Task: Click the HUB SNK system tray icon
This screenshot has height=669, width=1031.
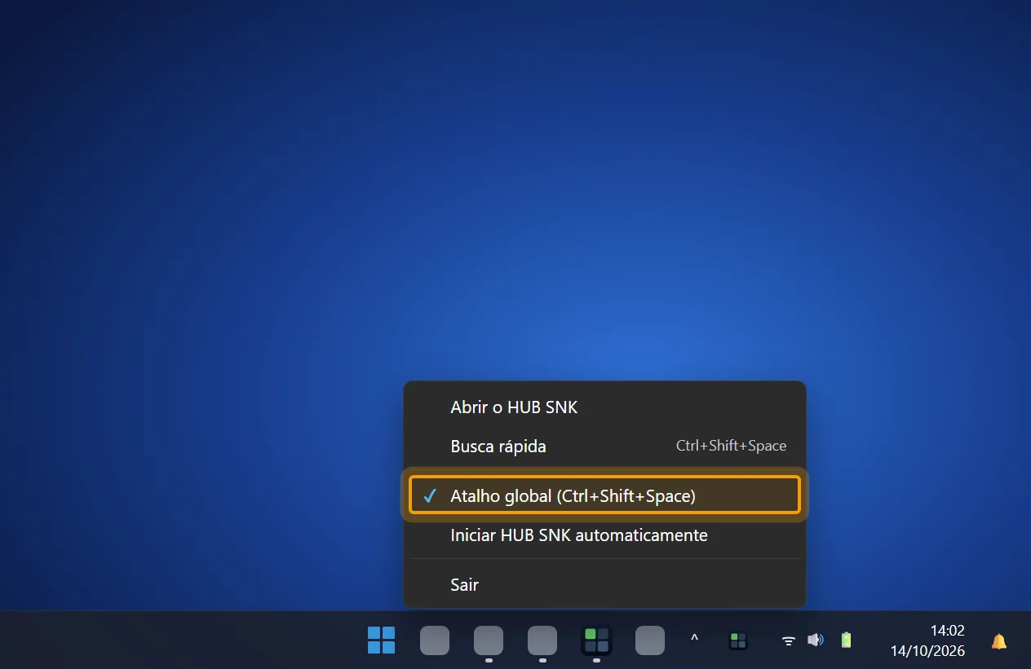Action: click(x=738, y=640)
